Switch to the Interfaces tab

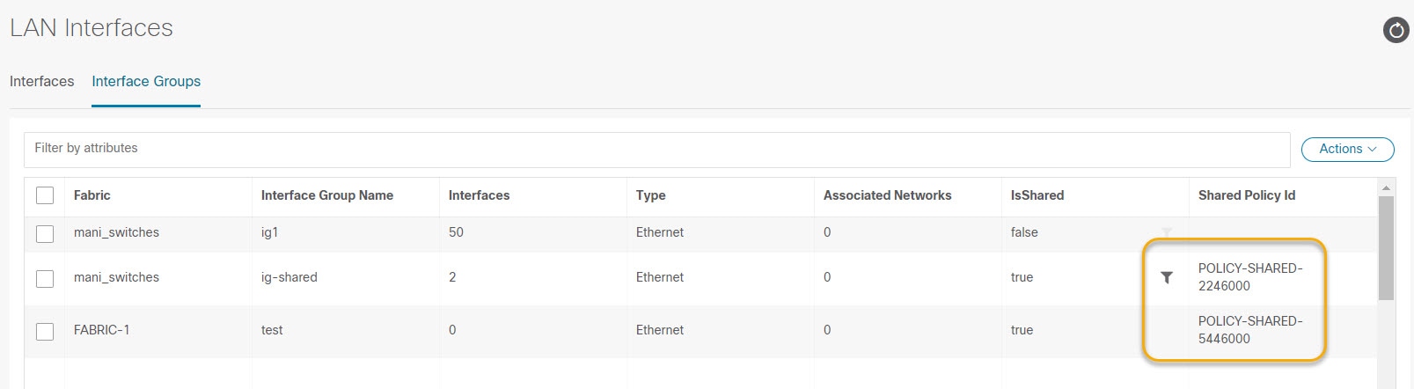tap(41, 81)
